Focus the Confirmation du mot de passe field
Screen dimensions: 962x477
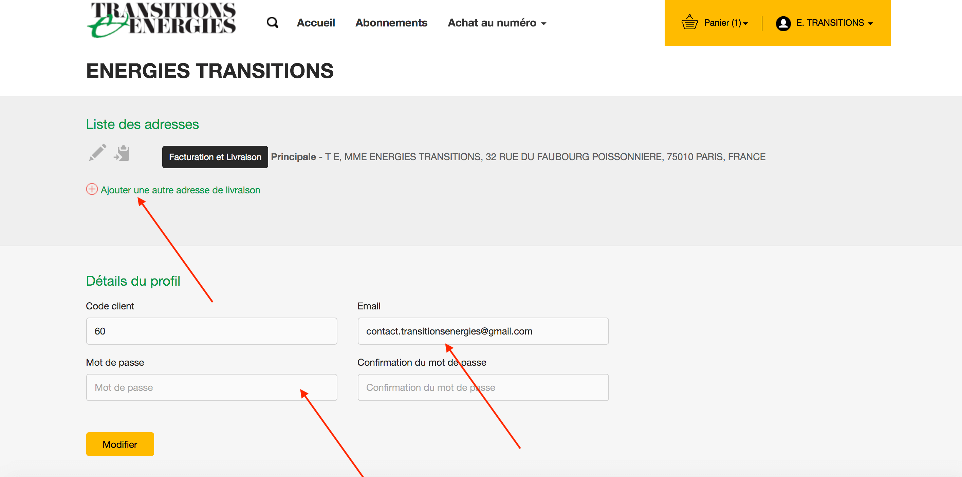click(x=483, y=387)
